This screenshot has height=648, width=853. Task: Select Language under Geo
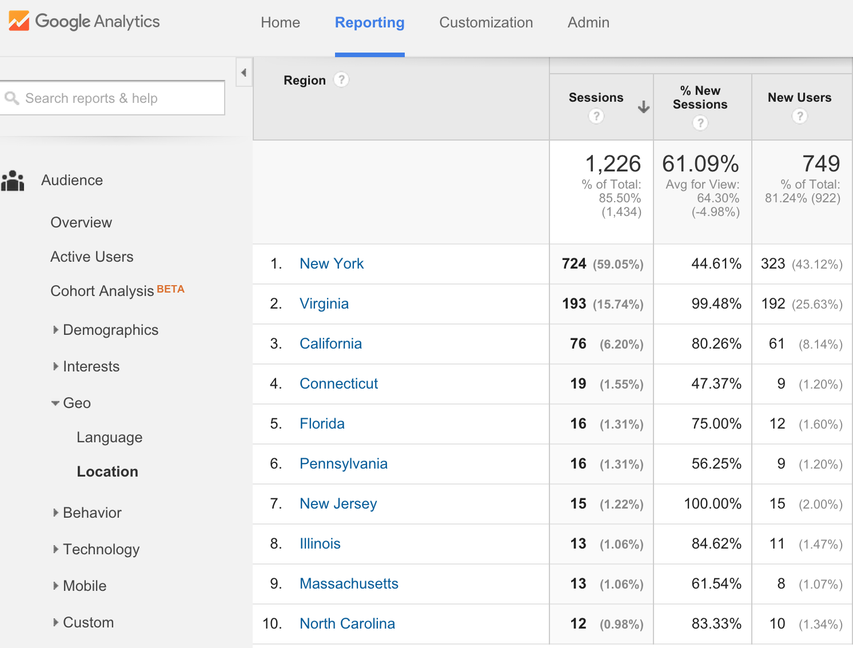109,437
